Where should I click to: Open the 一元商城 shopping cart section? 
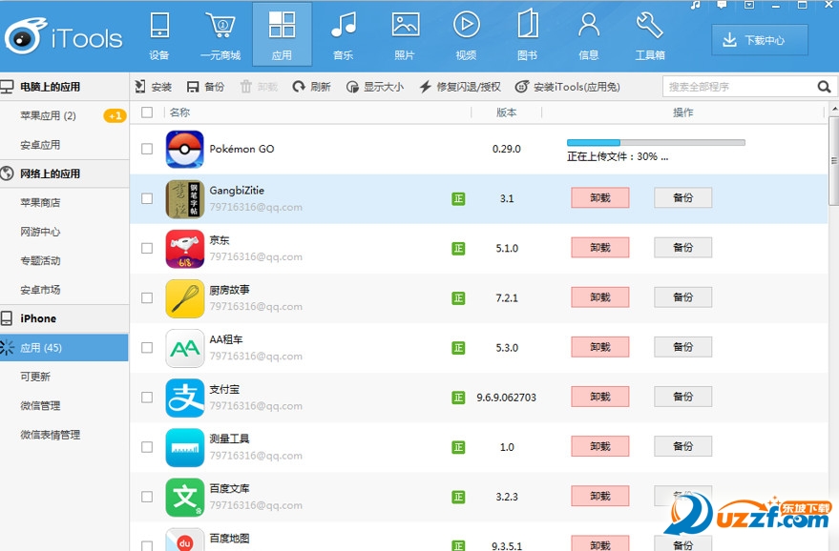pos(220,34)
